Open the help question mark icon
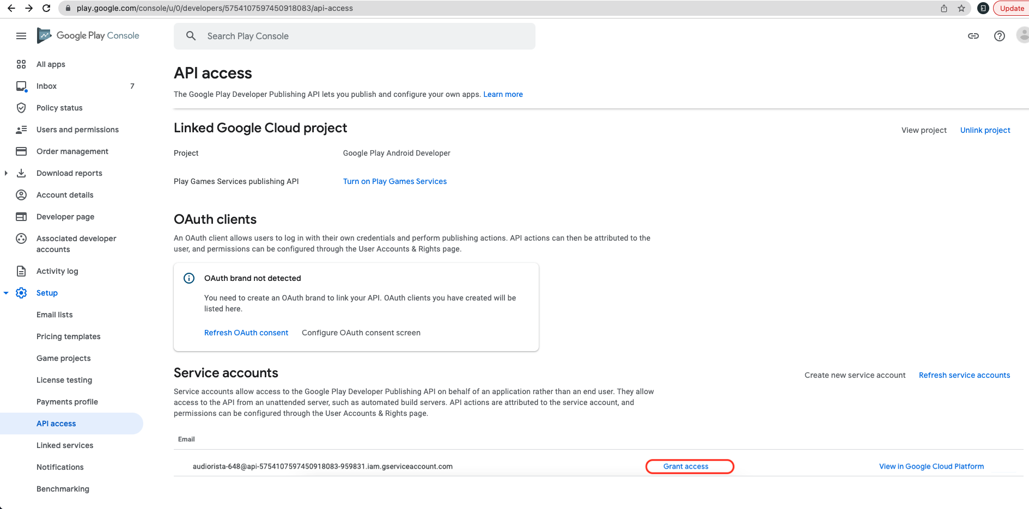This screenshot has width=1029, height=509. tap(1000, 36)
